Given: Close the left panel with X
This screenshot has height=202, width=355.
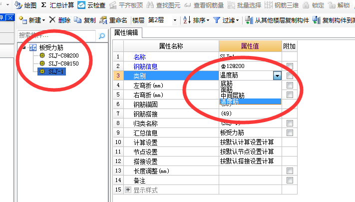Looking at the screenshot, I should 9,17.
